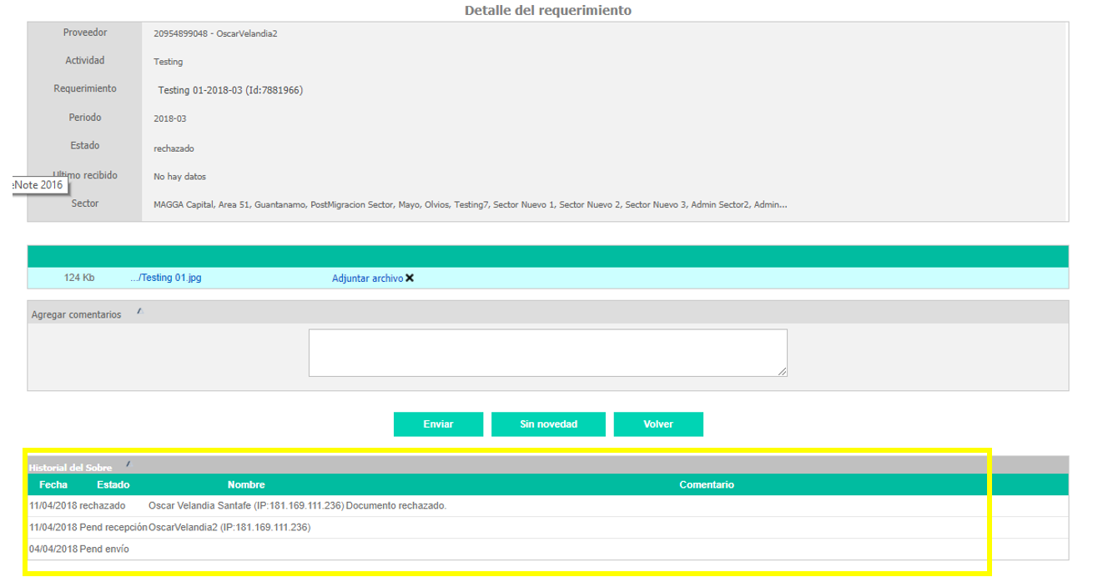Click the X icon beside Adjuntar archivo

pyautogui.click(x=410, y=278)
